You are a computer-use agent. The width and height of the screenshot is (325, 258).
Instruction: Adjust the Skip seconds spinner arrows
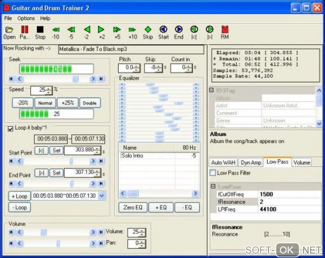click(159, 68)
